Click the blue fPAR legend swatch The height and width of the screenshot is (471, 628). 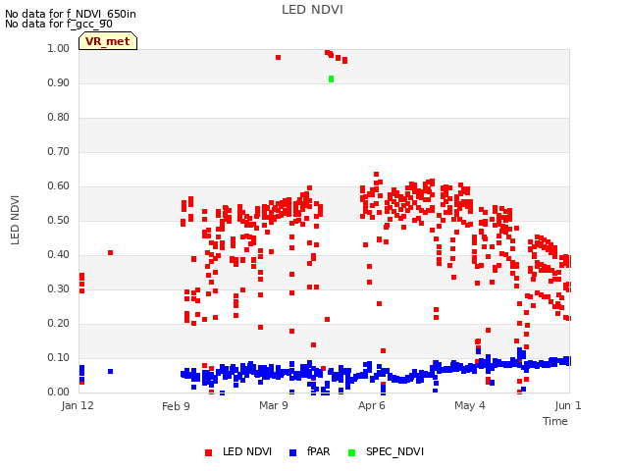coord(292,452)
